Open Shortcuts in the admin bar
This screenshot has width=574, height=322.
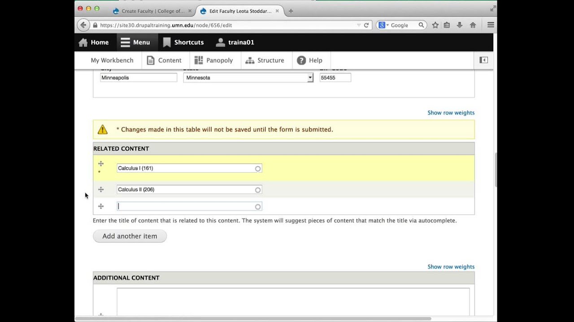[183, 42]
